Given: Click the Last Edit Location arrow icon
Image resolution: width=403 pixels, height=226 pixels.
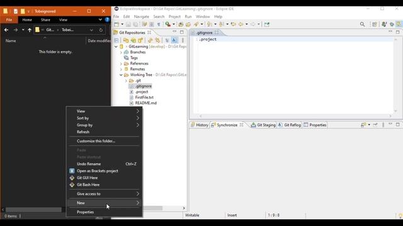Looking at the screenshot, I should (234, 24).
